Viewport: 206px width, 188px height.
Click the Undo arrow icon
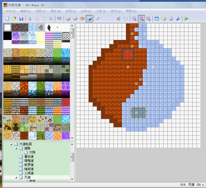coord(59,19)
